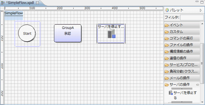Expand the 通信の操作 palette drawer

pos(182,58)
